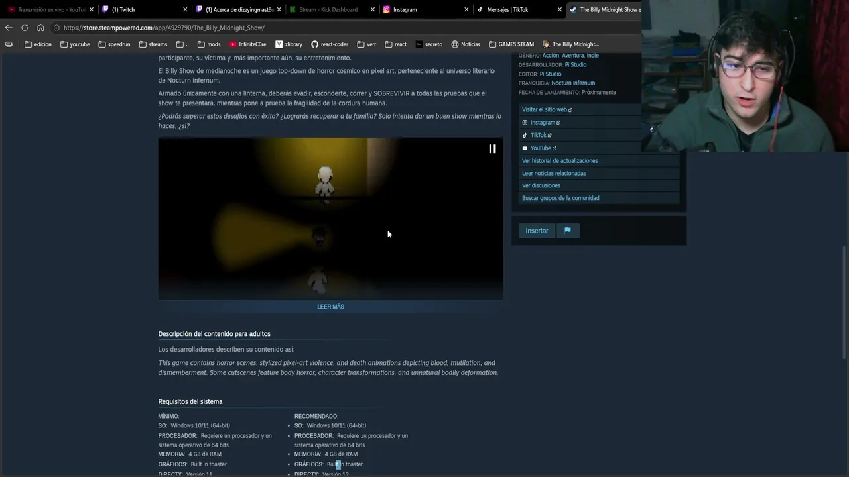Reload the Steam store page
Image resolution: width=849 pixels, height=477 pixels.
pyautogui.click(x=25, y=28)
